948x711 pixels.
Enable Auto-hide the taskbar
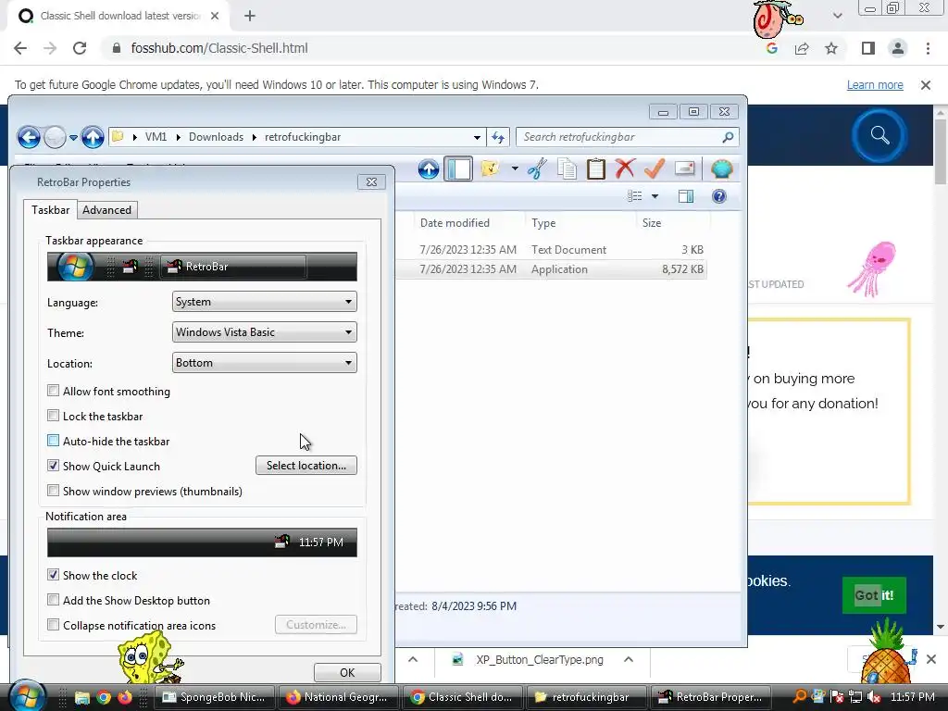click(x=53, y=441)
